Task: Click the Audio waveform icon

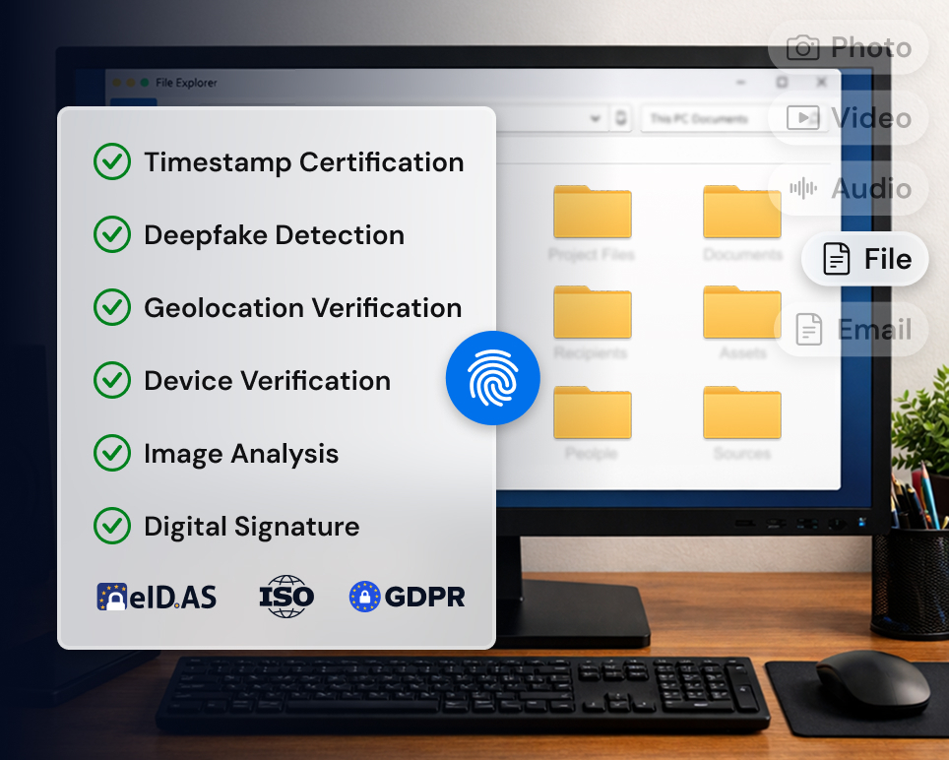Action: [x=803, y=189]
